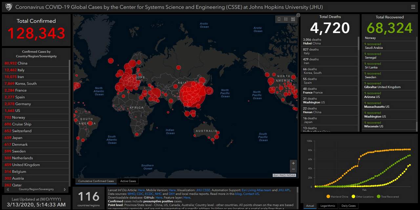Switch to the Active Cases map tab

tap(128, 181)
